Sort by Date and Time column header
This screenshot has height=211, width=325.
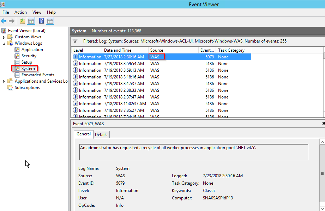[125, 50]
